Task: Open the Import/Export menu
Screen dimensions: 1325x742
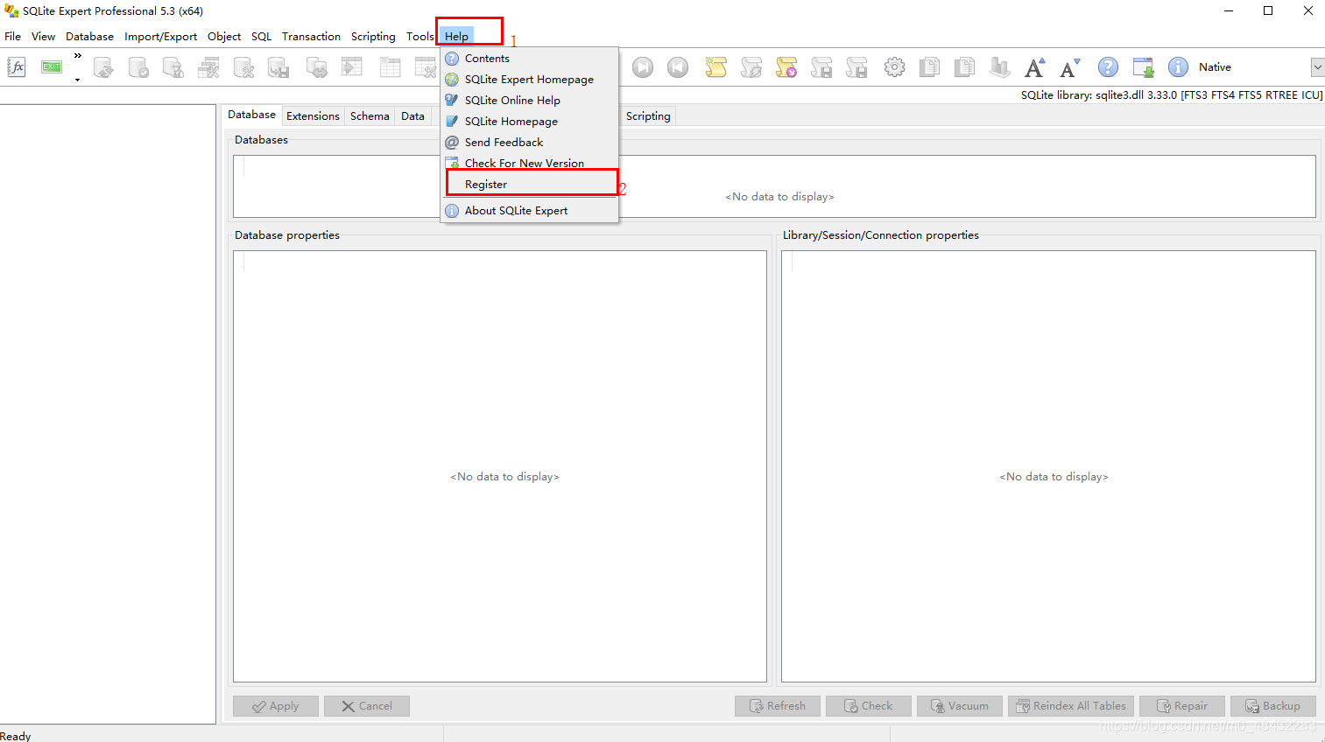Action: coord(160,37)
